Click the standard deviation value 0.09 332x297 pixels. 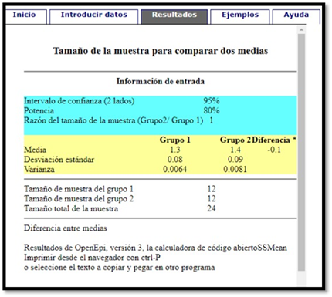click(235, 160)
